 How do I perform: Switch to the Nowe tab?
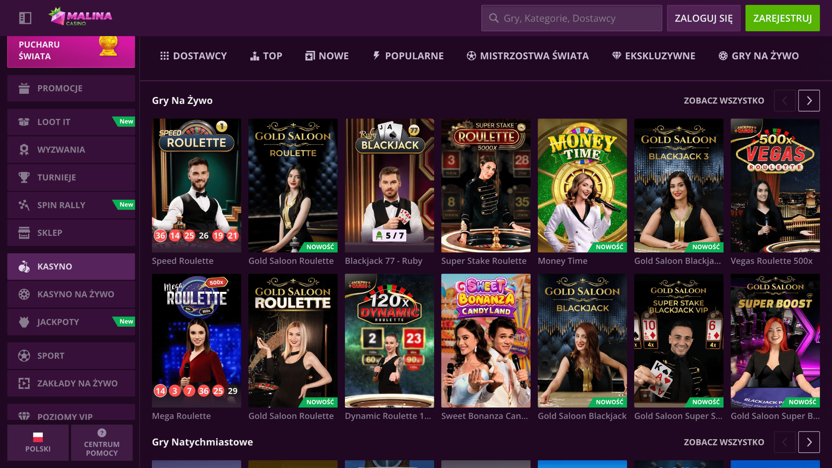327,56
